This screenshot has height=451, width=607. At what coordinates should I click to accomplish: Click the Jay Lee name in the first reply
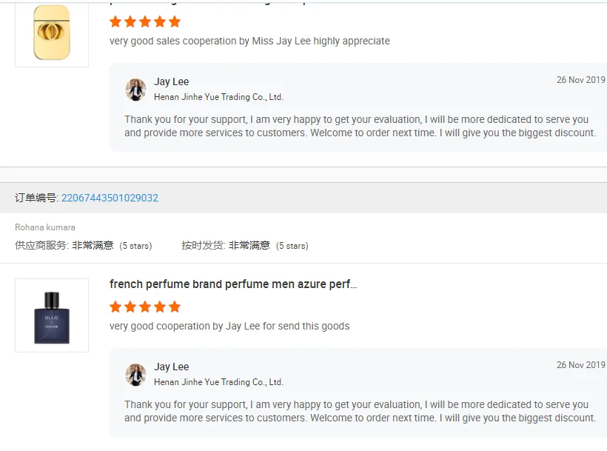tap(172, 81)
